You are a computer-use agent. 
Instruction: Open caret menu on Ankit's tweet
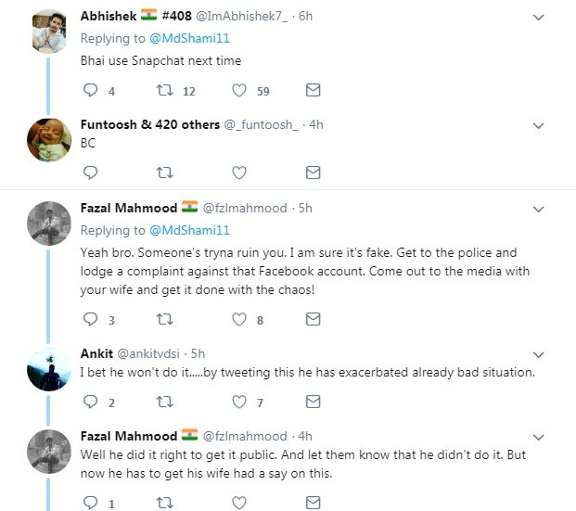point(538,353)
